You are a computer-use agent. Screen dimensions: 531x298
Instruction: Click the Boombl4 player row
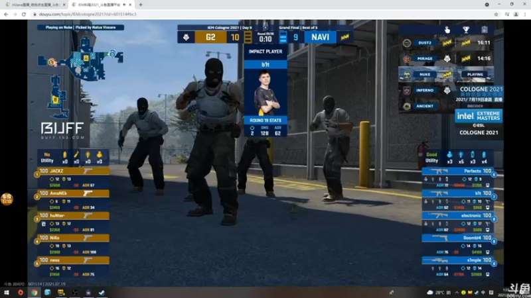(x=457, y=238)
